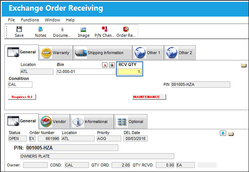Open the Other 1 tab
Viewport: 249px width, 172px height.
(148, 53)
